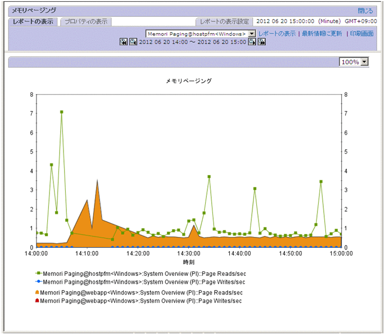
Task: Switch to レポートの表示 tab
Action: click(33, 22)
